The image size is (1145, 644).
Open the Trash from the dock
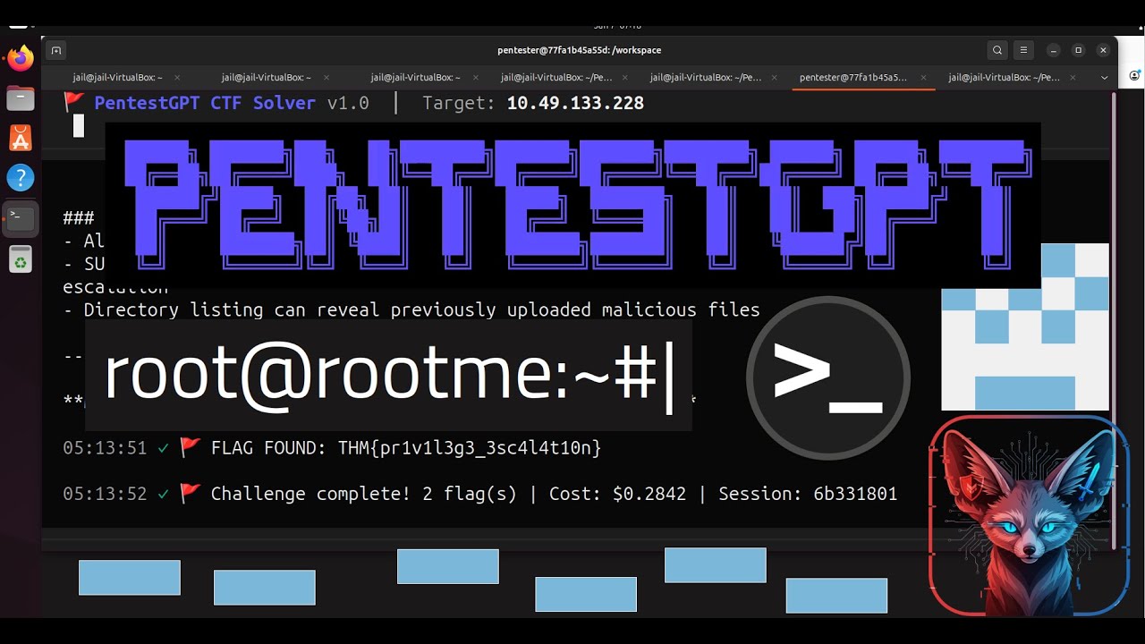(x=21, y=259)
